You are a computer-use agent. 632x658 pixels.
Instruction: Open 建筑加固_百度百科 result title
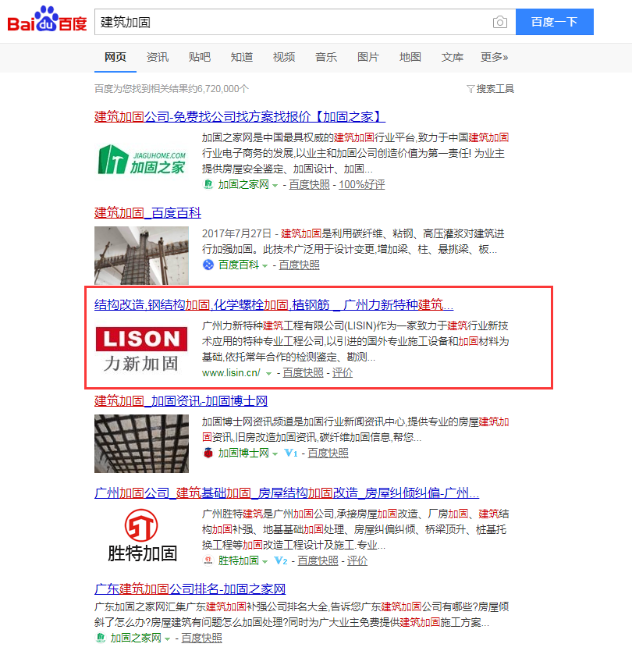[x=147, y=213]
